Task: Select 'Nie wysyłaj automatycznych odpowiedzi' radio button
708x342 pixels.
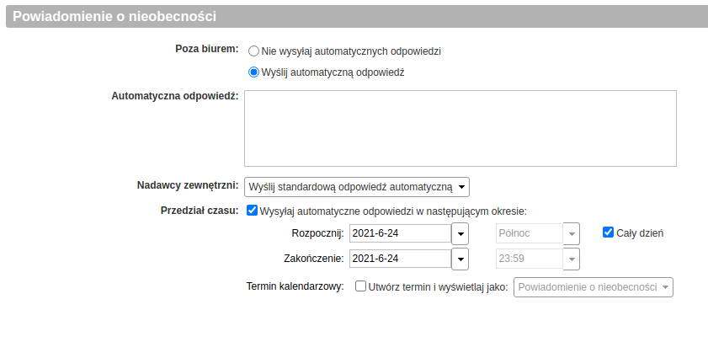Action: (x=253, y=51)
